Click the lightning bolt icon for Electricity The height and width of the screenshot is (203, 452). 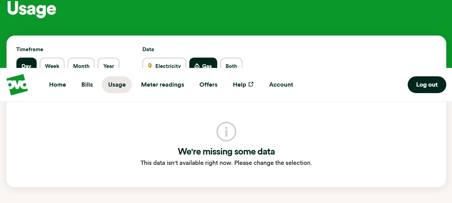point(150,66)
